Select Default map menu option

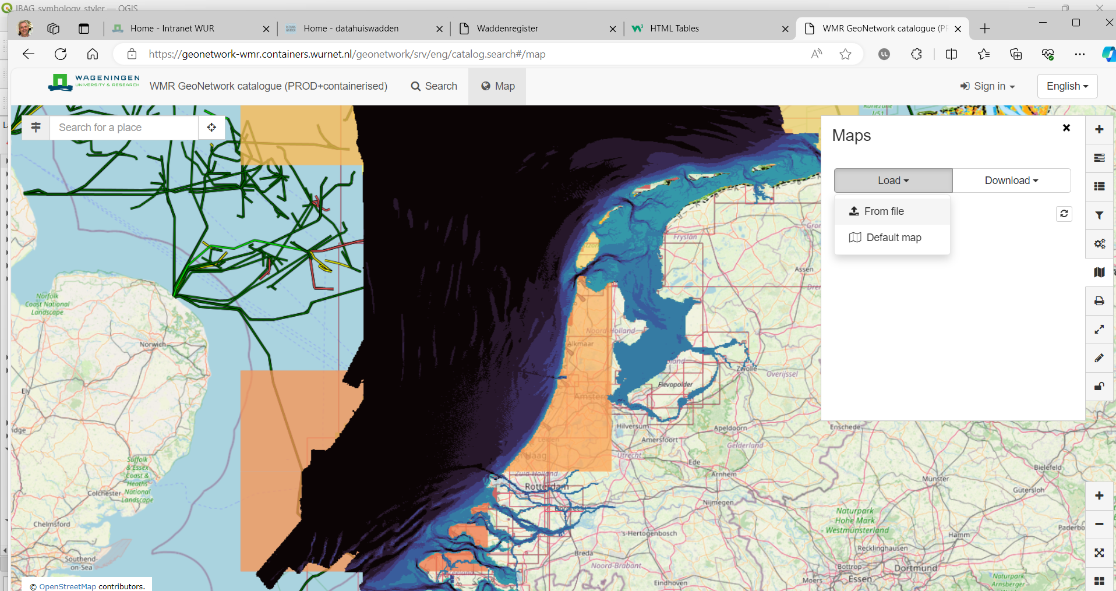tap(893, 238)
